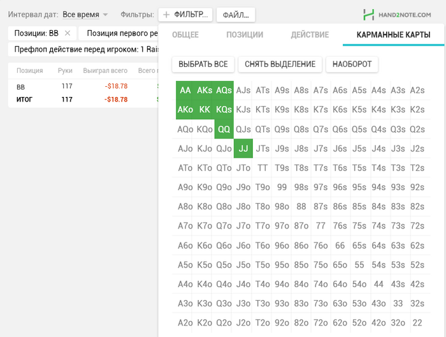Select the КАРМАННЫЕ КАРТЫ tab
The height and width of the screenshot is (337, 446).
pyautogui.click(x=393, y=34)
